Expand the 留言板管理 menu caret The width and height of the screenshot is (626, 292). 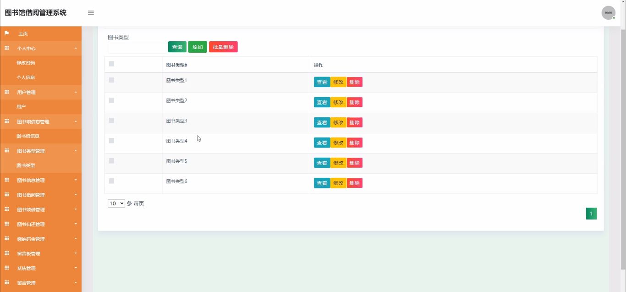tap(76, 253)
